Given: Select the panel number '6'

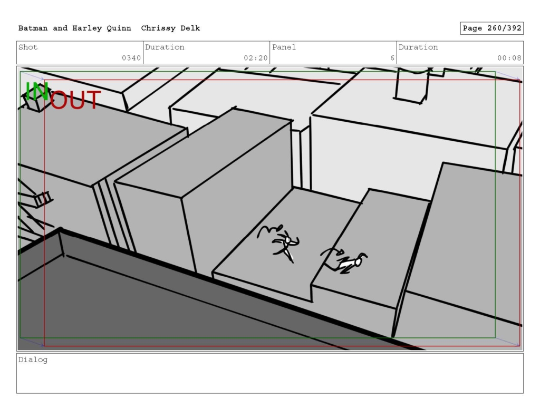Looking at the screenshot, I should 392,58.
